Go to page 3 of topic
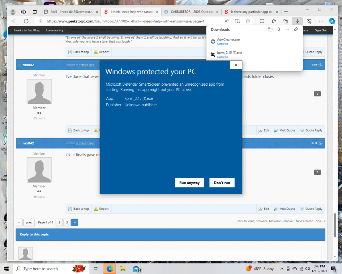The image size is (342, 274). 67,222
